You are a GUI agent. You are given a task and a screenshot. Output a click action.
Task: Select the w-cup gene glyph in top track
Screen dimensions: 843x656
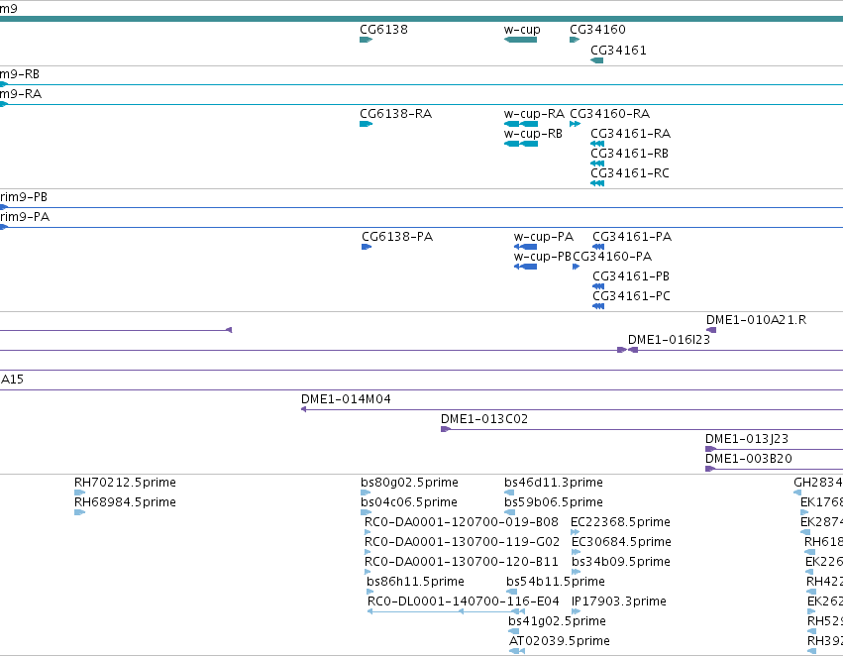tap(520, 40)
